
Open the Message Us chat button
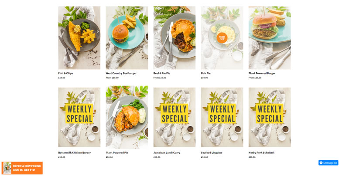328,162
